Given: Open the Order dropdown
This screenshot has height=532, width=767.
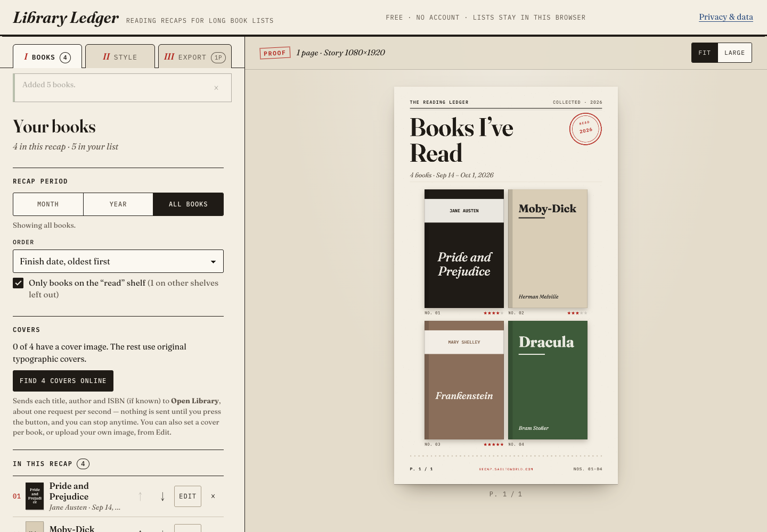Looking at the screenshot, I should 118,261.
